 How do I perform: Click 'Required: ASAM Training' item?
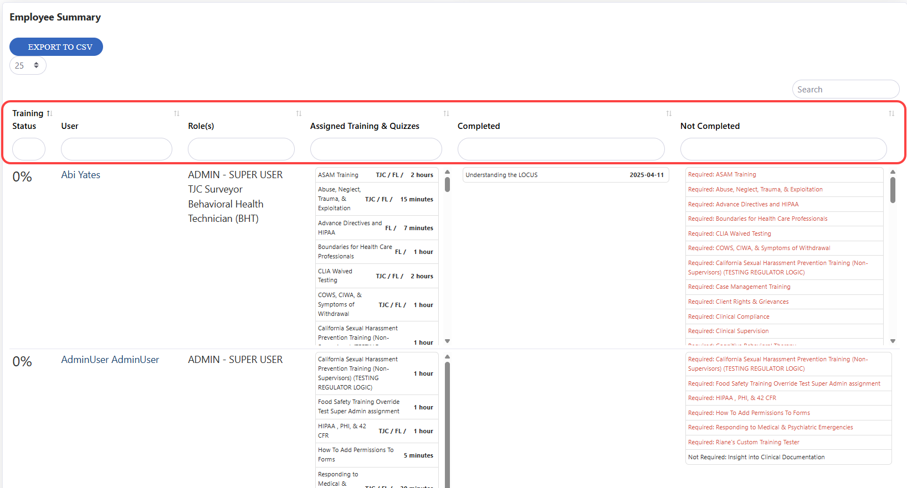point(722,174)
